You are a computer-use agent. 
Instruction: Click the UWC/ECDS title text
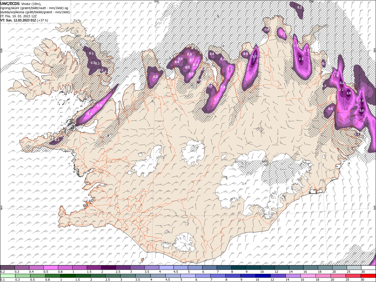(x=10, y=4)
